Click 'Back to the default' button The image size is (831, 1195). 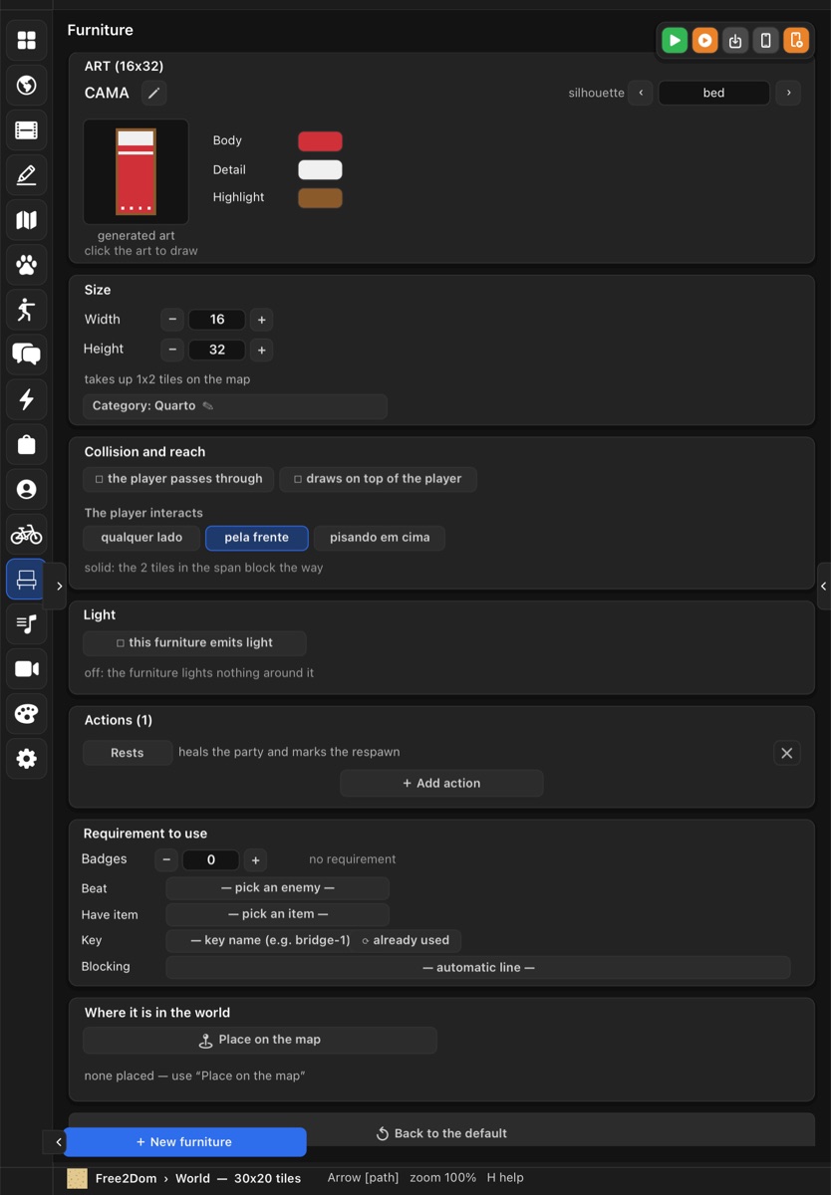441,1133
